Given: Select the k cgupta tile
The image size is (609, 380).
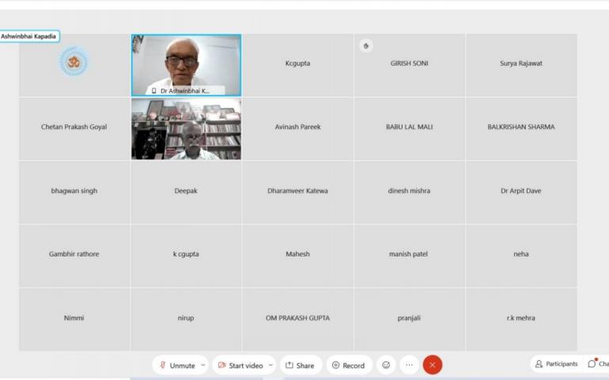Looking at the screenshot, I should point(186,256).
